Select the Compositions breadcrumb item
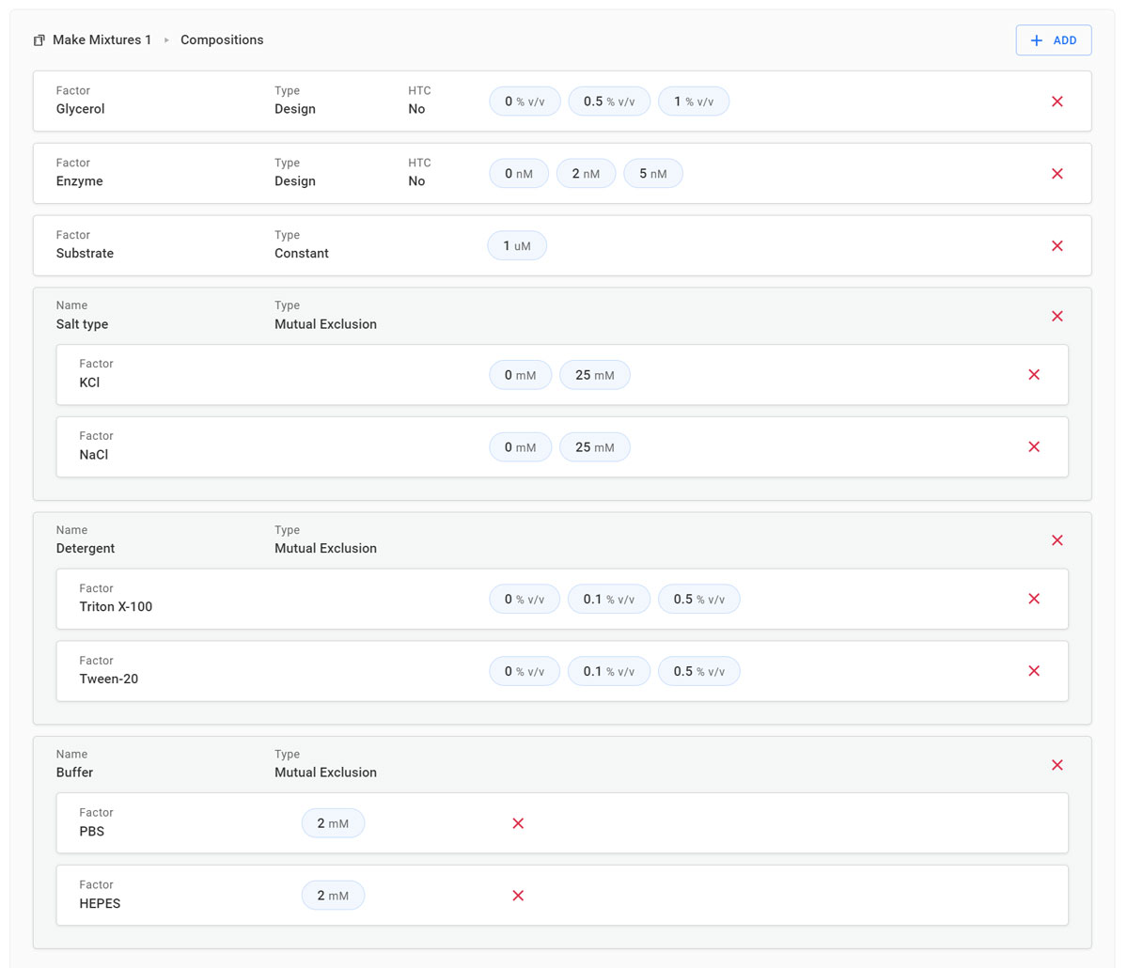This screenshot has width=1128, height=968. [x=222, y=40]
